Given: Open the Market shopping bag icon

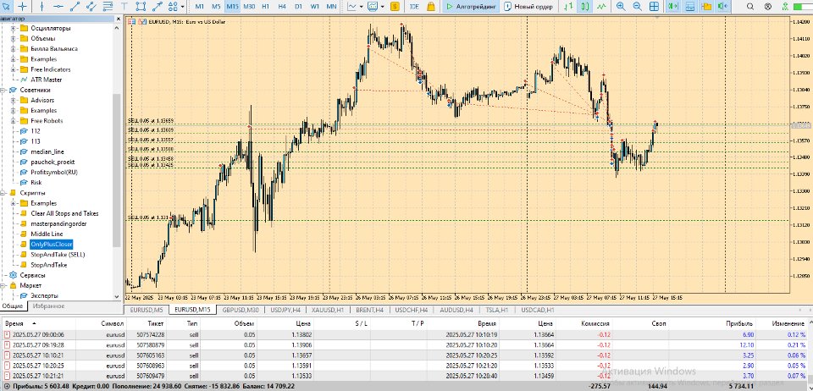Looking at the screenshot, I should tap(430, 6).
